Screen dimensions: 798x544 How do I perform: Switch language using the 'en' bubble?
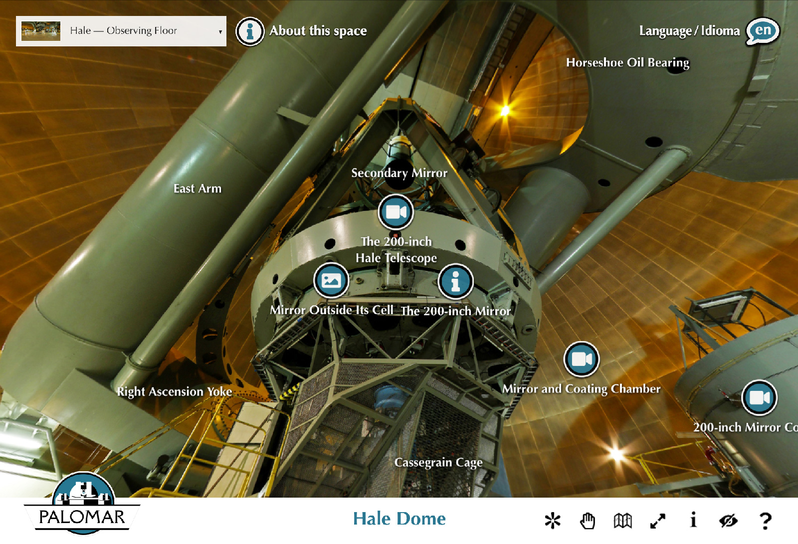[x=763, y=31]
